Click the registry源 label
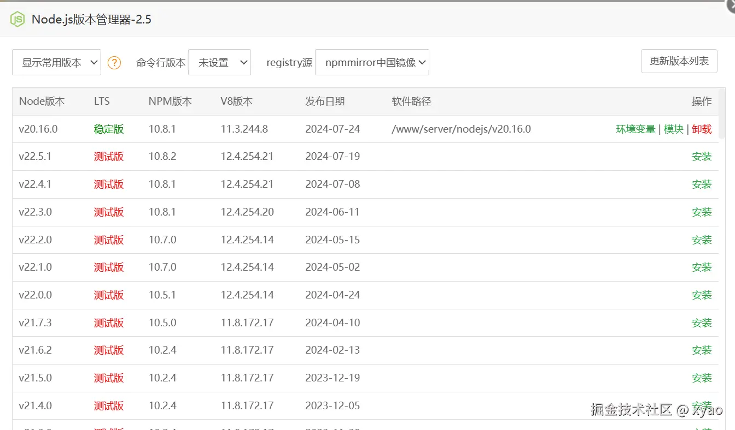 coord(289,63)
